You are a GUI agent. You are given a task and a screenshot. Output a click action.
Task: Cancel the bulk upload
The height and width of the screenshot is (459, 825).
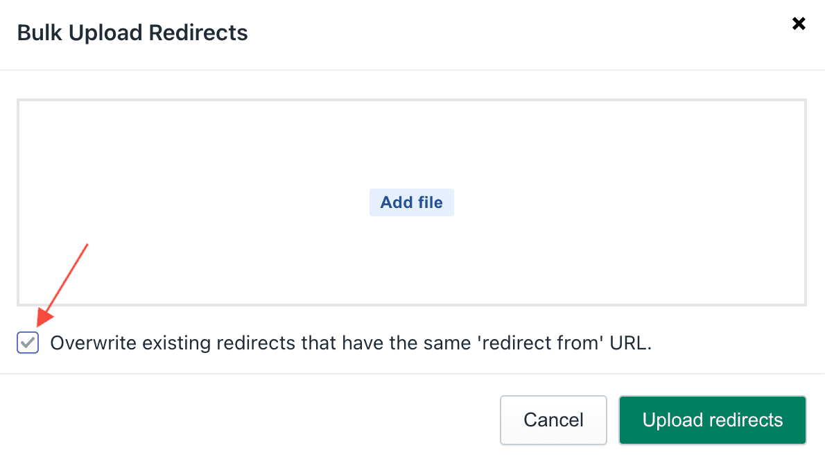553,420
